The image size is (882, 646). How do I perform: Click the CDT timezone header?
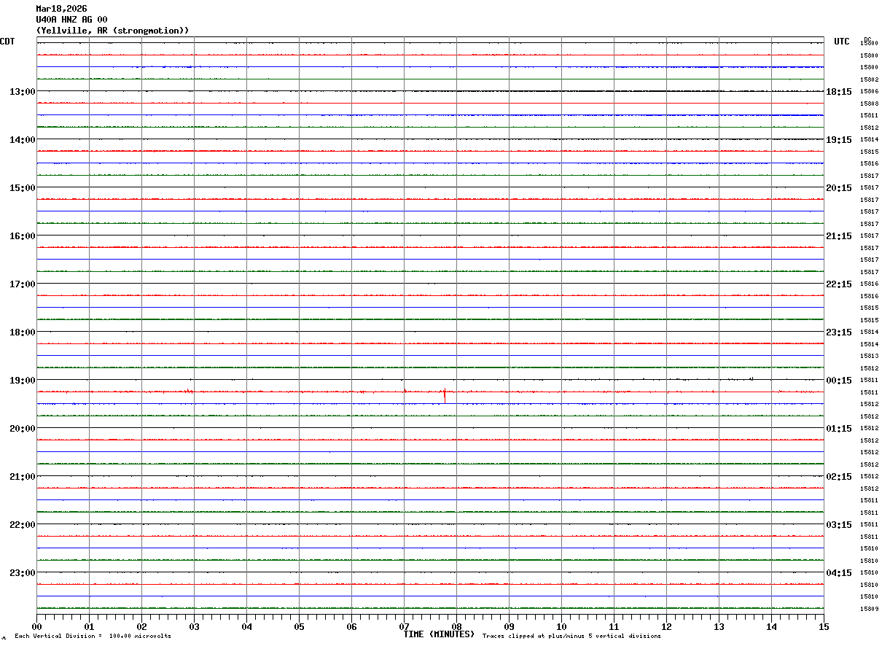pyautogui.click(x=7, y=42)
